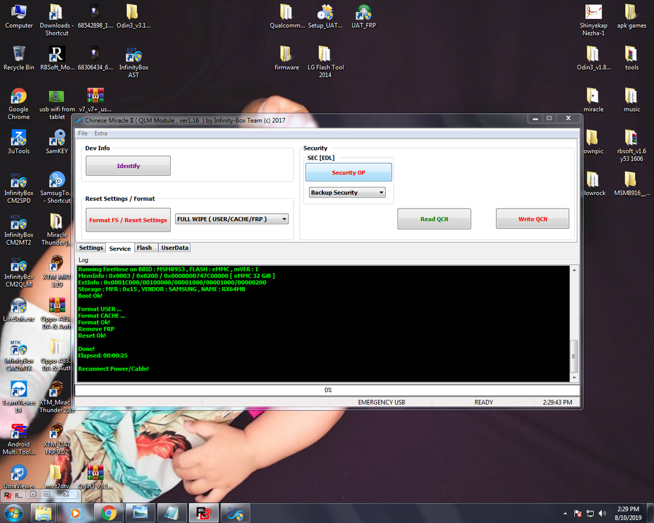Click 'Reconnect Power/Cable!' log line
This screenshot has width=654, height=523.
113,369
